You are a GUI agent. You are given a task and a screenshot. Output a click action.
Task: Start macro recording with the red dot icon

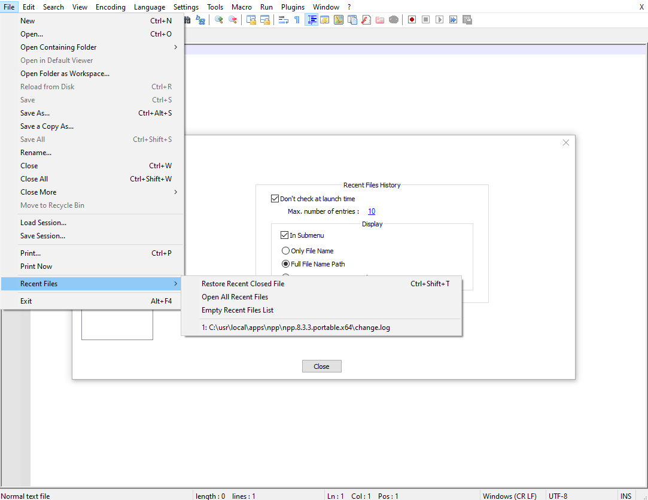(x=412, y=20)
